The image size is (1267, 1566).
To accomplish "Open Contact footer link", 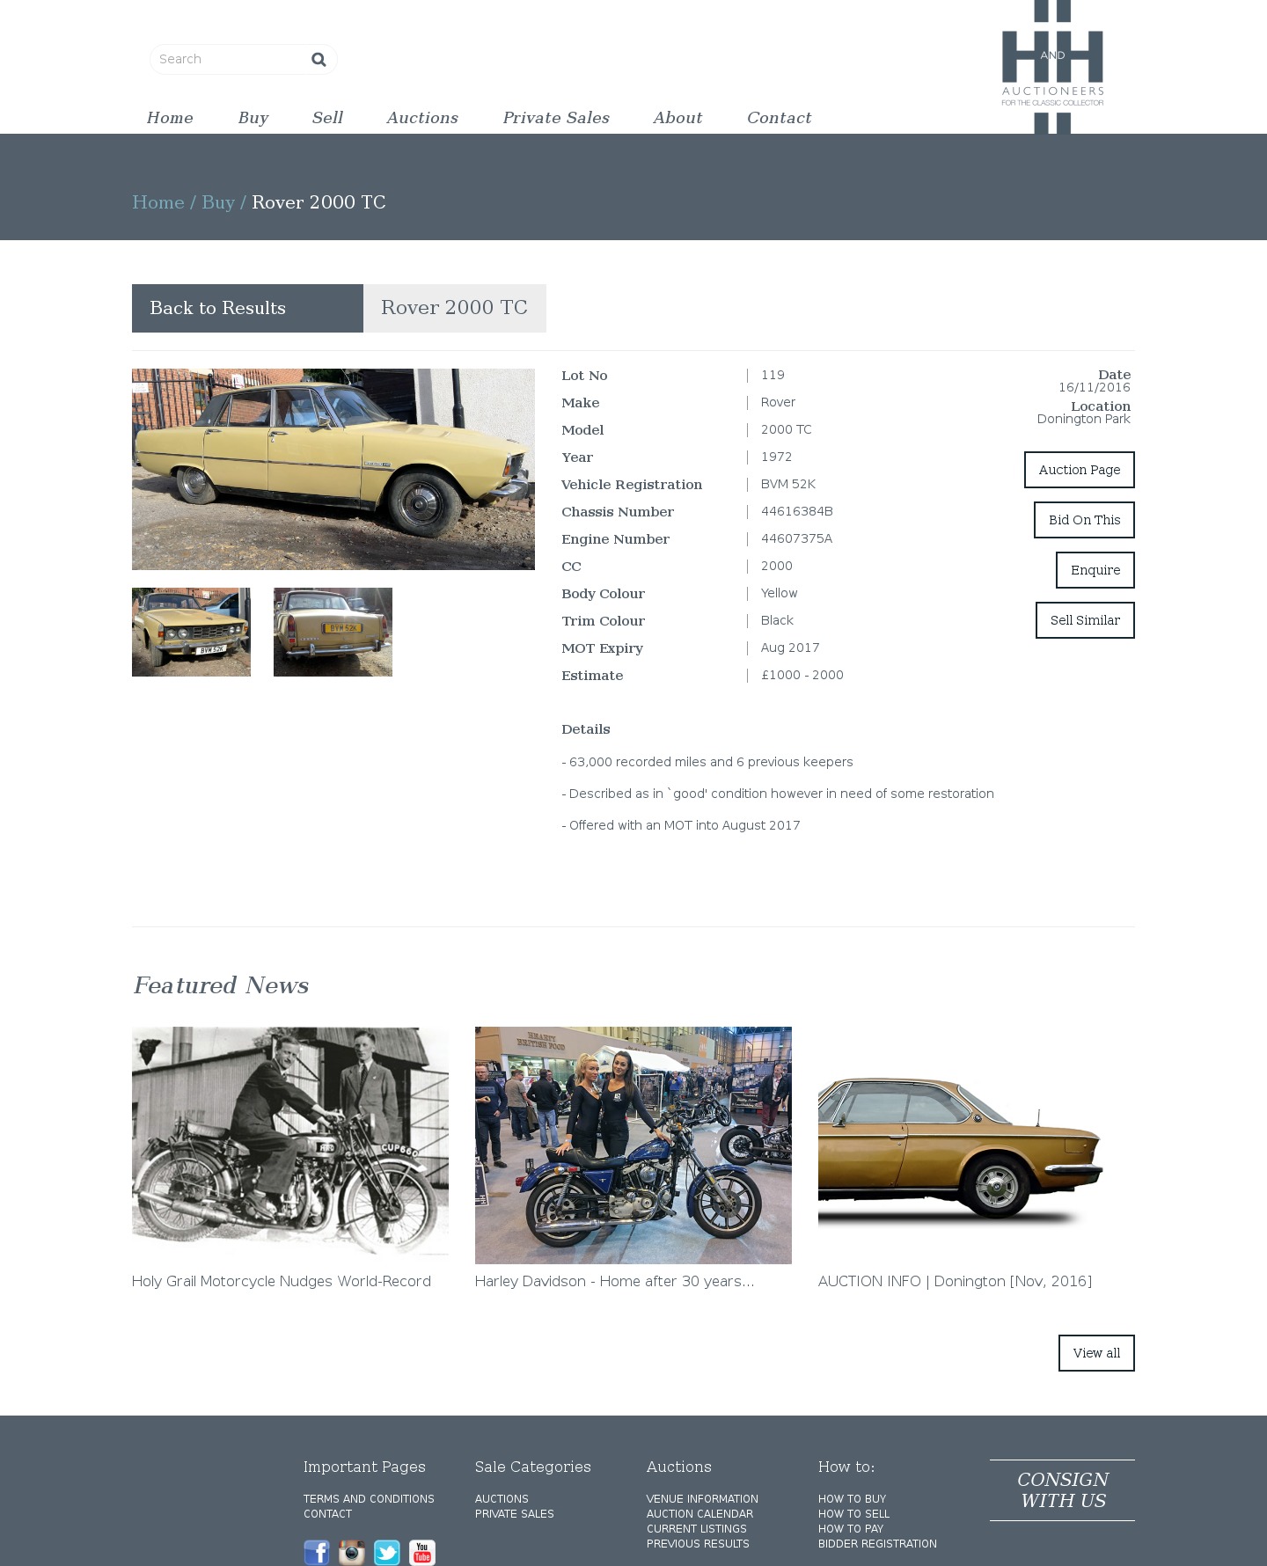I will coord(327,1514).
